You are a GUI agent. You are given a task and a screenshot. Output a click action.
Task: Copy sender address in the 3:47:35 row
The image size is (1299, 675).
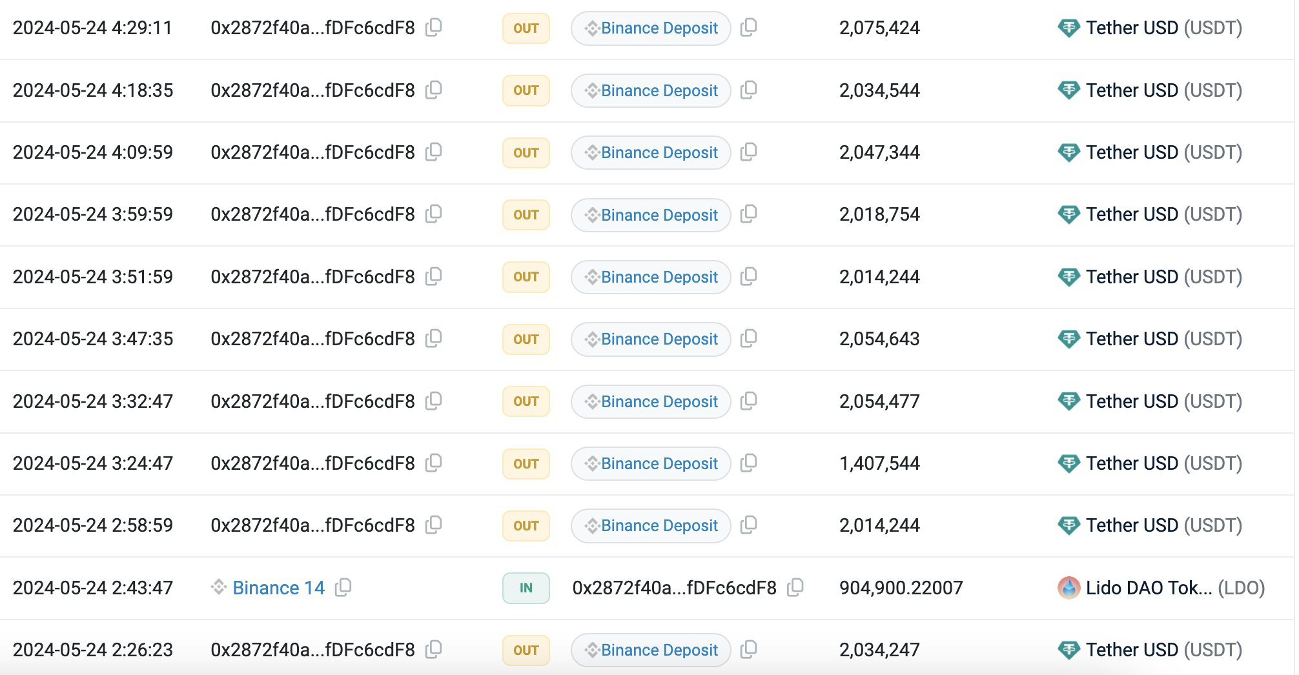pyautogui.click(x=434, y=339)
